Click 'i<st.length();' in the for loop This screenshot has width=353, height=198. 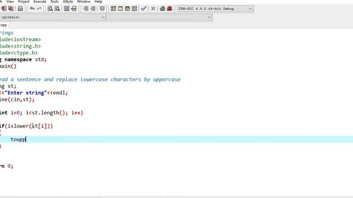coord(47,113)
